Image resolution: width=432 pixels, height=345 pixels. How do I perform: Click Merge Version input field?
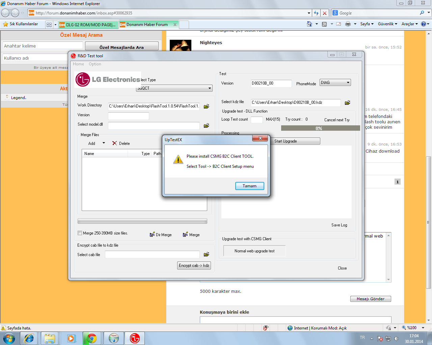[x=129, y=116]
